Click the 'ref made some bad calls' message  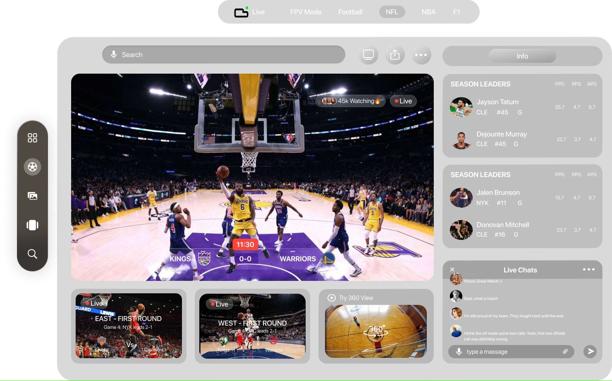[x=514, y=336]
